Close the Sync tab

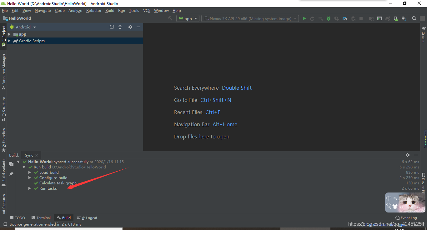click(x=37, y=155)
